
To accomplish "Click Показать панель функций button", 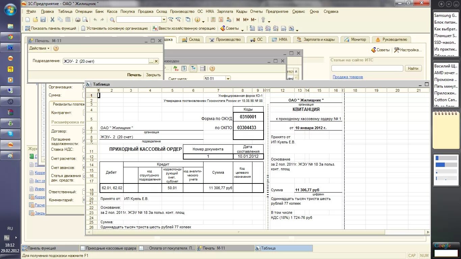I will click(x=51, y=28).
